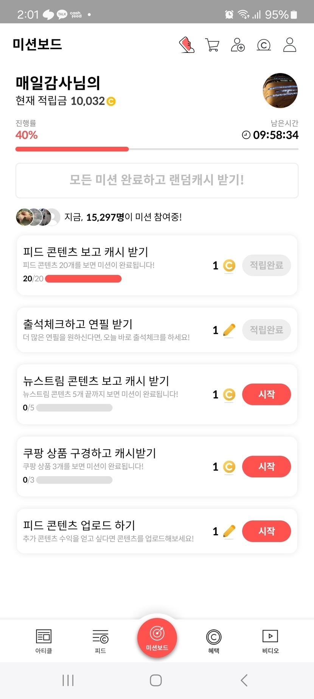Switch to the 피드 tab
314x699 pixels.
(100, 641)
